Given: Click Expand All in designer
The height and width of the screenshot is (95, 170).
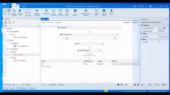Looking at the screenshot, I should coord(127,22).
